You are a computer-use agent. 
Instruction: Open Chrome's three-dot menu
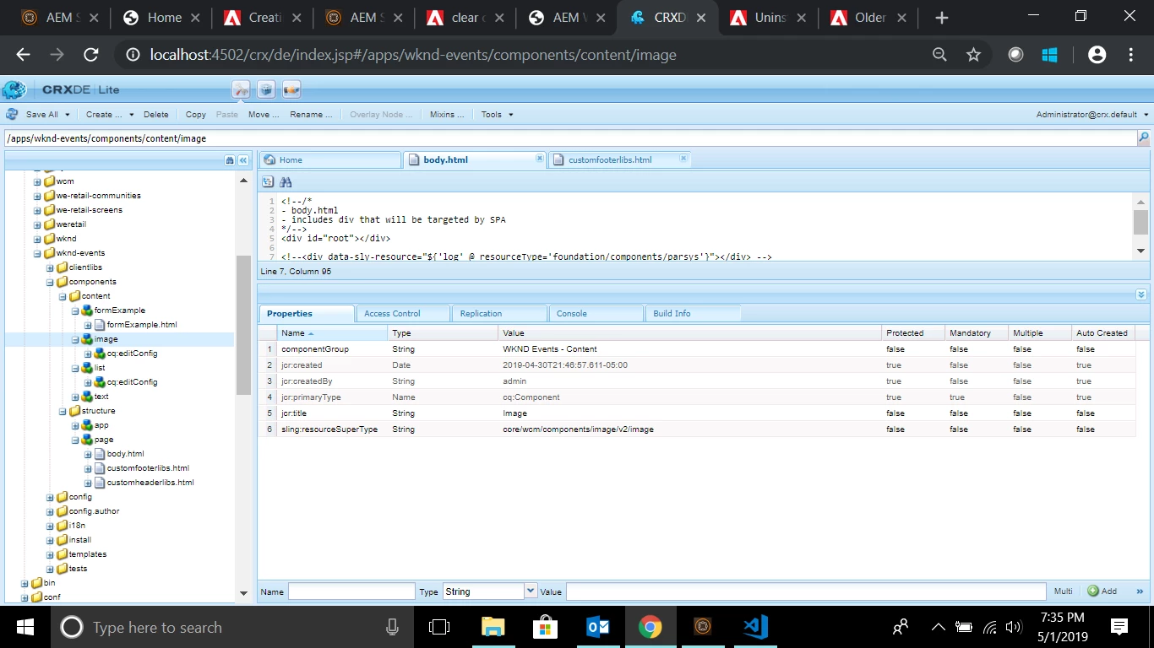tap(1130, 55)
